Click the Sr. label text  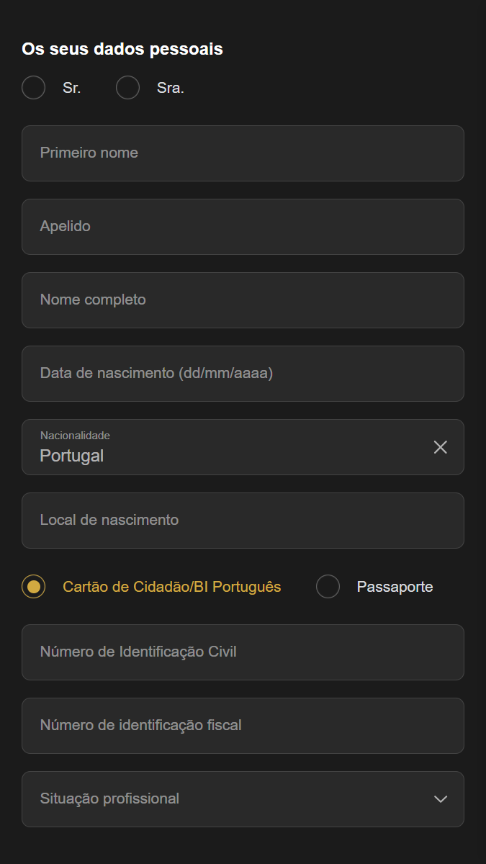(x=71, y=89)
